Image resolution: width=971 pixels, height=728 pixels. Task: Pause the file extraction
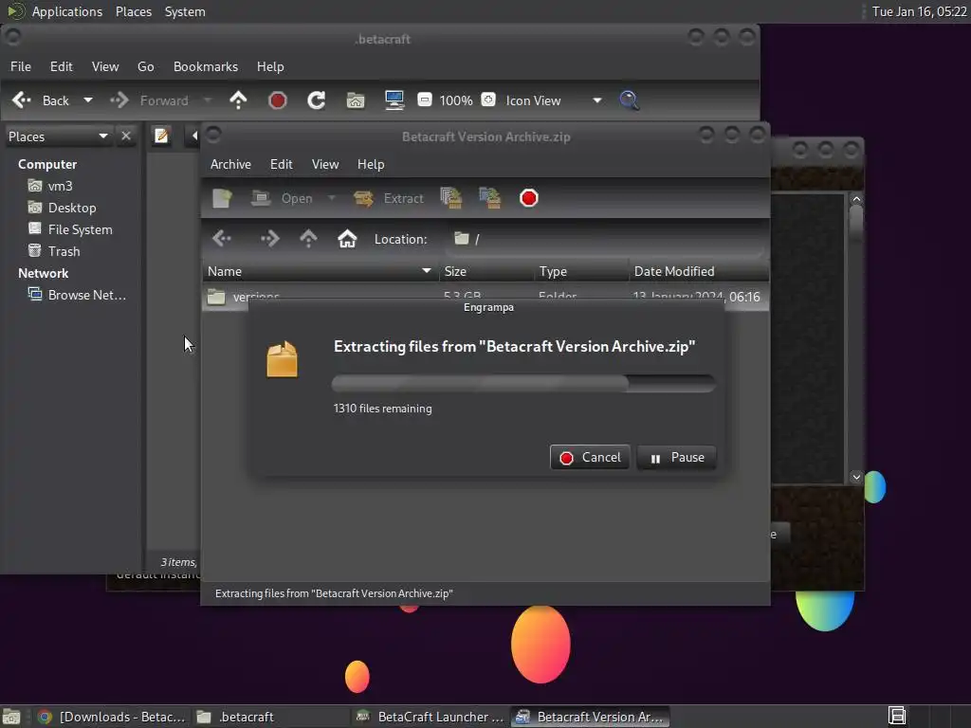point(677,458)
